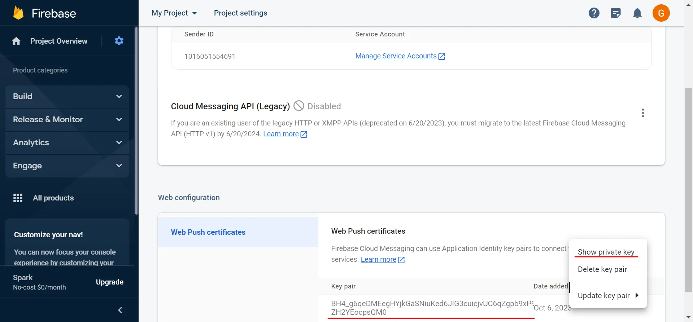Open the release notes feedback icon
693x322 pixels.
[616, 13]
